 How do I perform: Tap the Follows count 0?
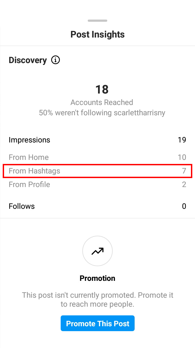pos(184,206)
